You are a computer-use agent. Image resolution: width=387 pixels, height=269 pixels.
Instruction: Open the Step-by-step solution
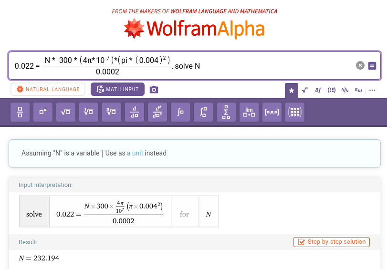[x=332, y=242]
